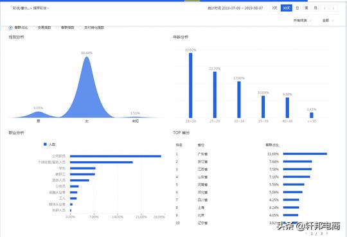Click the 个体经营/服务人员 occupation bar

(x=102, y=162)
